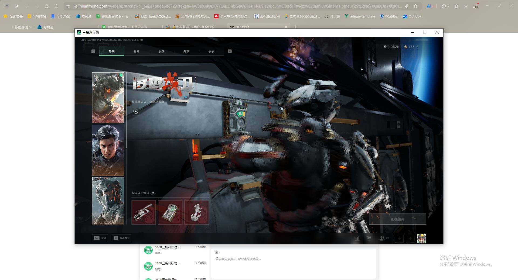This screenshot has height=280, width=518.
Task: Switch to the 处决 tab
Action: tap(186, 51)
